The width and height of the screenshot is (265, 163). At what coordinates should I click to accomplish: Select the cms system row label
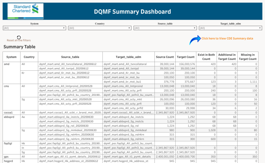tap(6, 86)
